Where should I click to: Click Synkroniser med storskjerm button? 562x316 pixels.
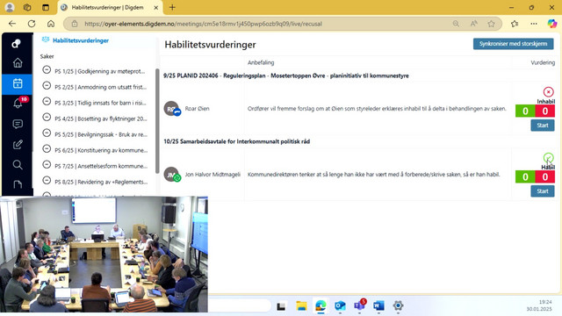513,44
